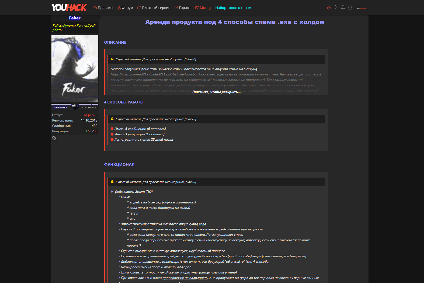Click the rank badge orb below avatar

(75, 106)
